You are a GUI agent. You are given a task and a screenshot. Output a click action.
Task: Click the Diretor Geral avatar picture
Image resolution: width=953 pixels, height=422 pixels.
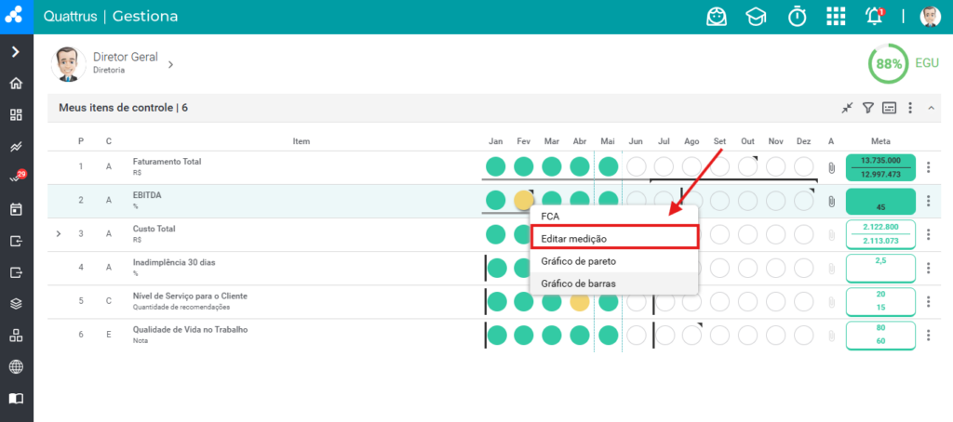click(69, 64)
